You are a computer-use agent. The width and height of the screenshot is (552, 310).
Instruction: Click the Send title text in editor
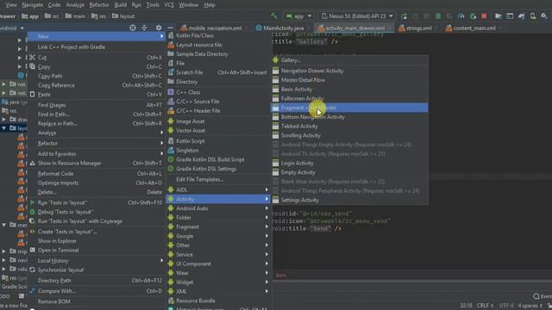[320, 229]
